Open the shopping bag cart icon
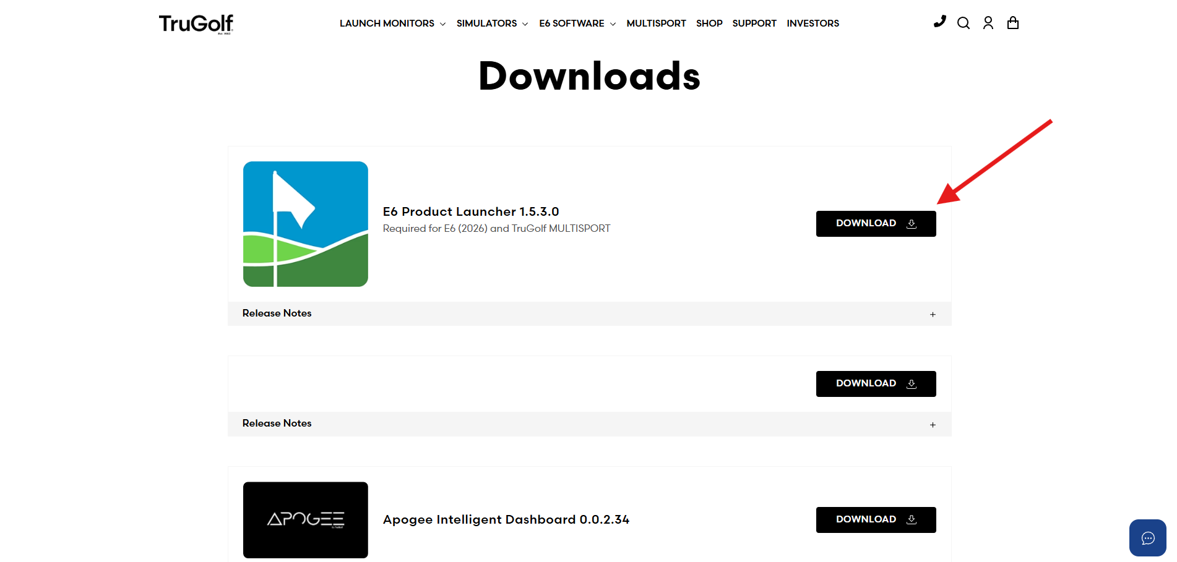 tap(1013, 23)
